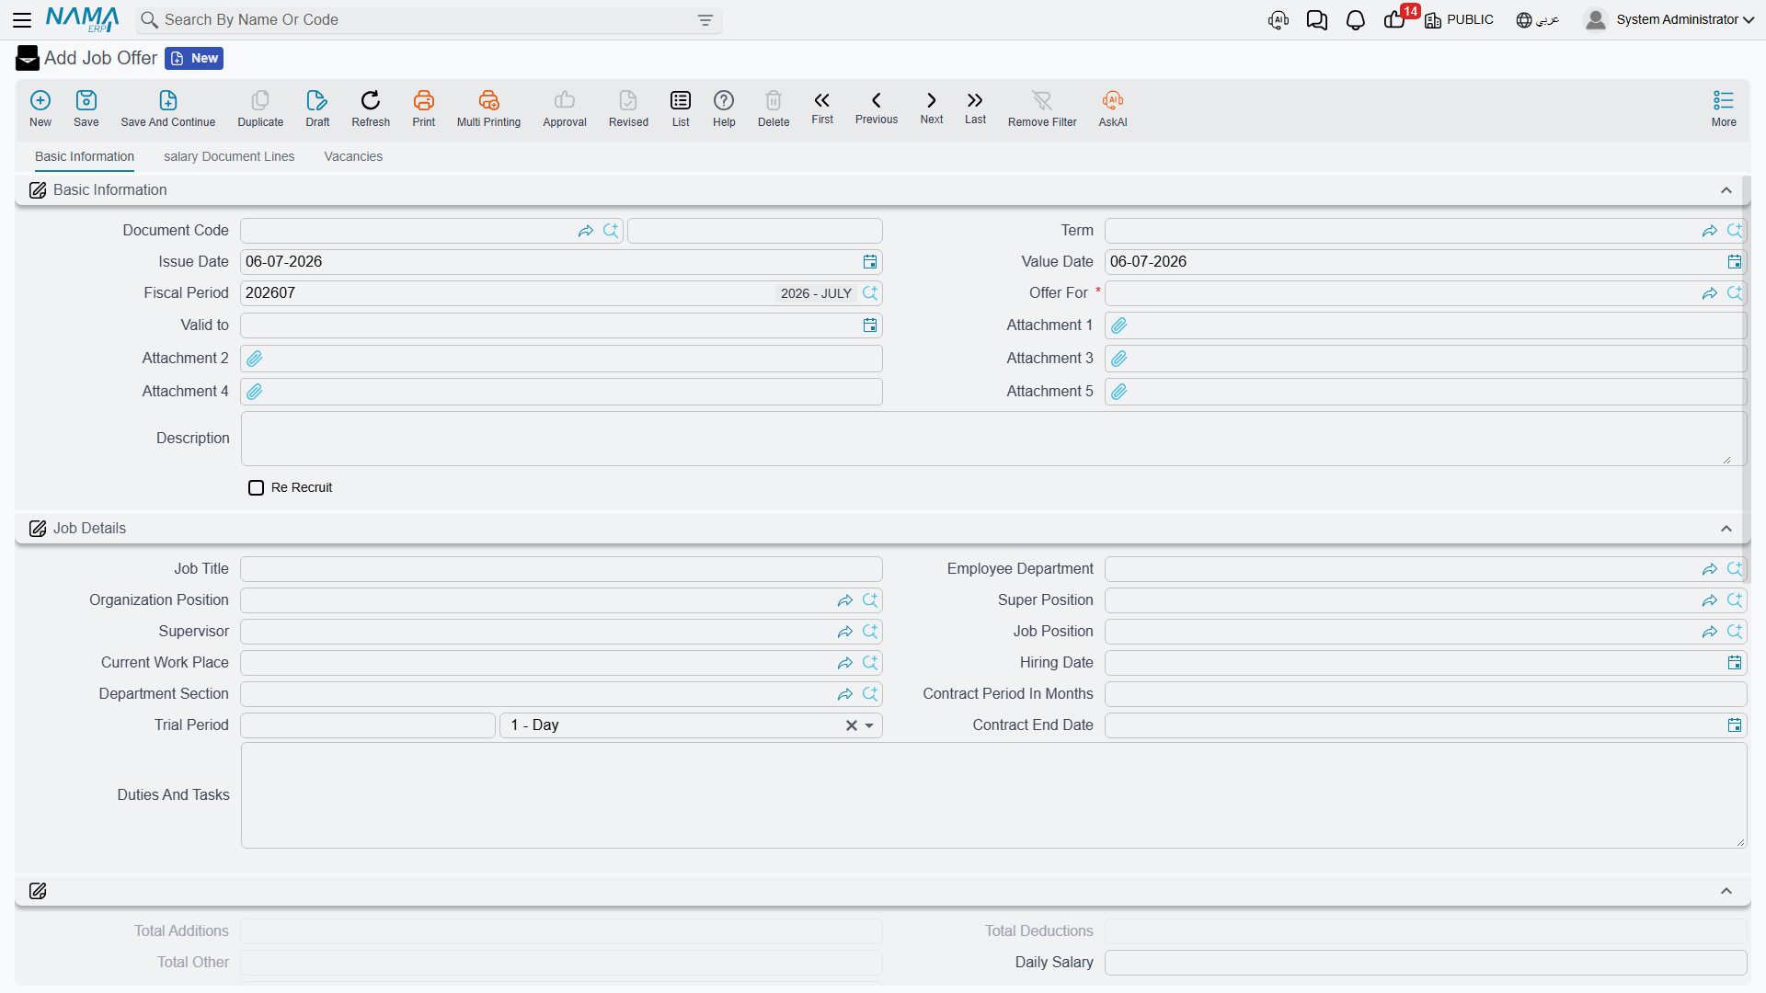The image size is (1766, 993).
Task: Open Trial Period unit dropdown
Action: pyautogui.click(x=869, y=725)
